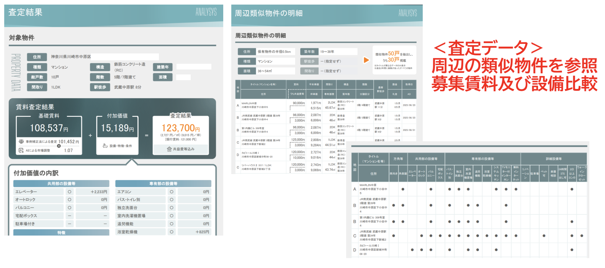Click the circle mark for エアコン
Viewport: 605px width, 268px height.
[x=172, y=192]
